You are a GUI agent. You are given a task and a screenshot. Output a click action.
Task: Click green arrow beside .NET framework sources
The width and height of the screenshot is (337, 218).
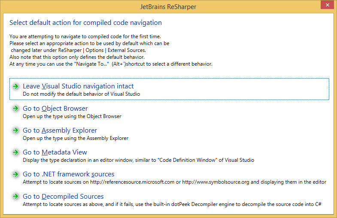pos(15,174)
